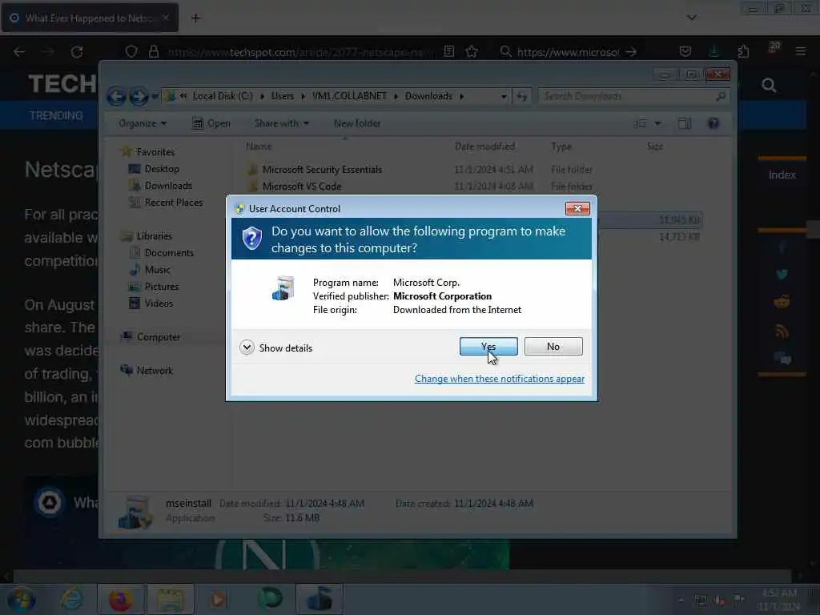Select VM1.COLLABNET breadcrumb
The width and height of the screenshot is (820, 615).
click(x=349, y=96)
